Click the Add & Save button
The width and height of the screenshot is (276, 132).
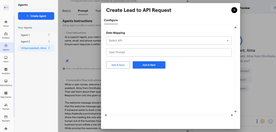pyautogui.click(x=118, y=65)
